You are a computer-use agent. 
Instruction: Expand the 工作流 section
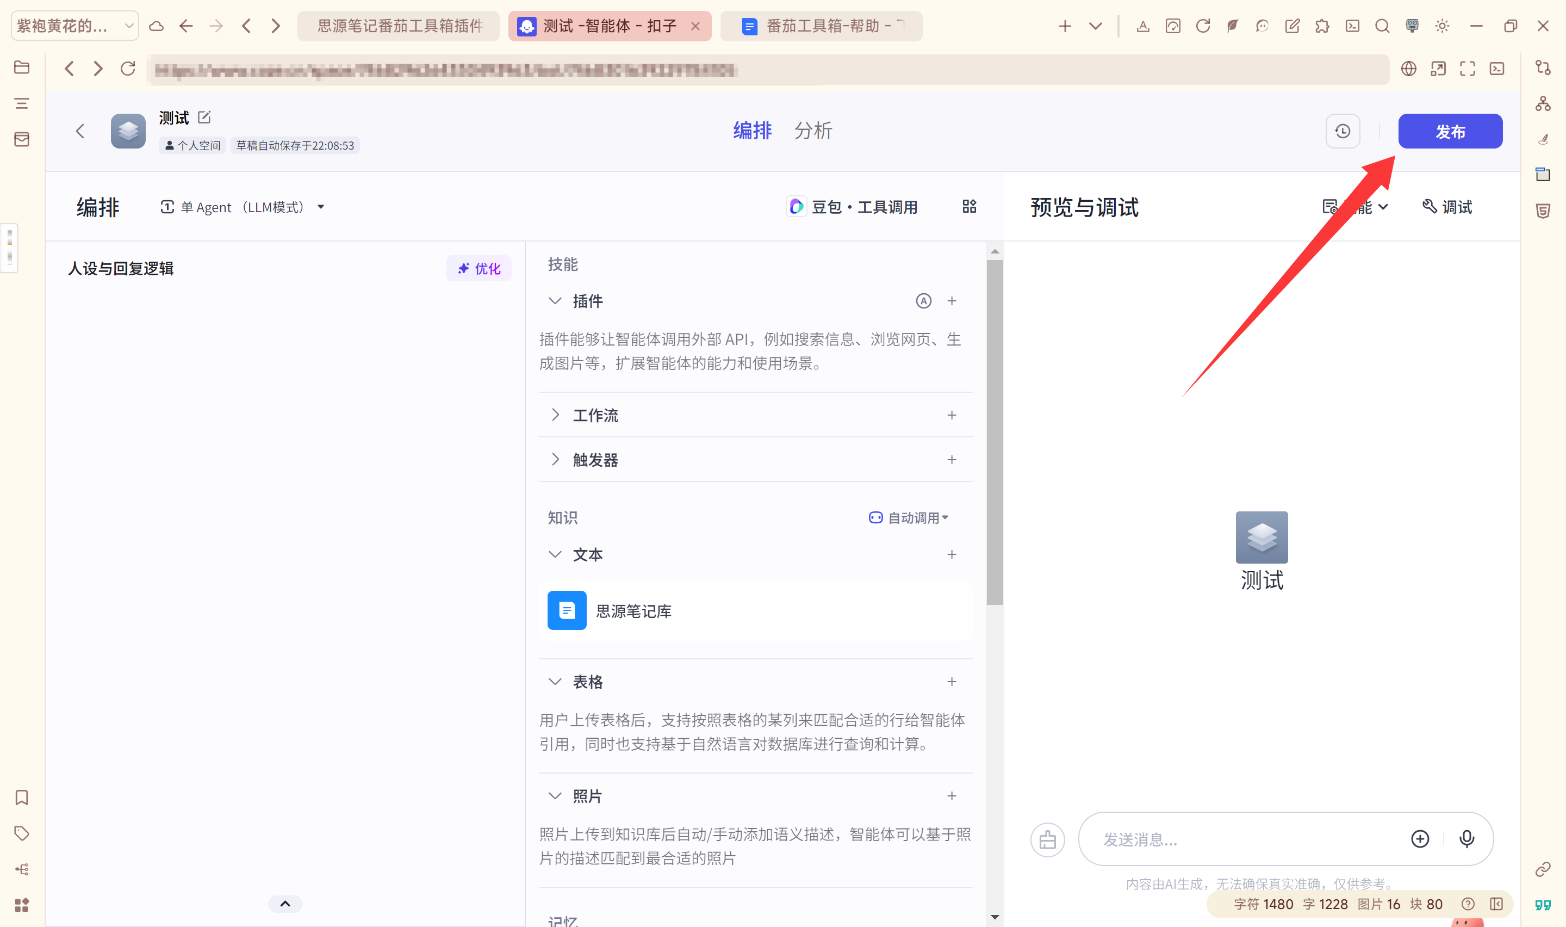555,416
